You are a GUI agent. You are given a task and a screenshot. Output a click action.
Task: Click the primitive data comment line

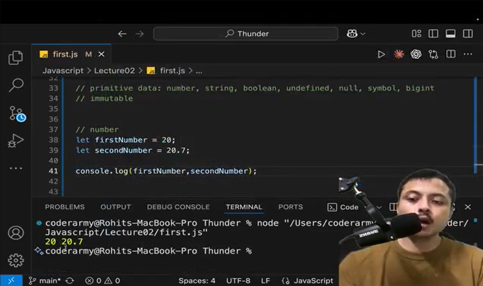coord(255,88)
